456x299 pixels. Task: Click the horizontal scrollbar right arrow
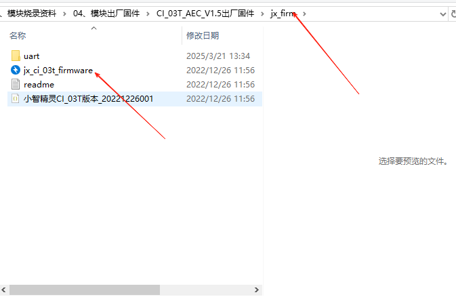point(257,290)
